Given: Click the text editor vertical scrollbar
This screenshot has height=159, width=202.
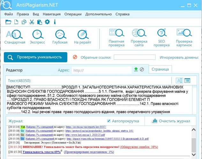Looking at the screenshot, I should tap(195, 100).
